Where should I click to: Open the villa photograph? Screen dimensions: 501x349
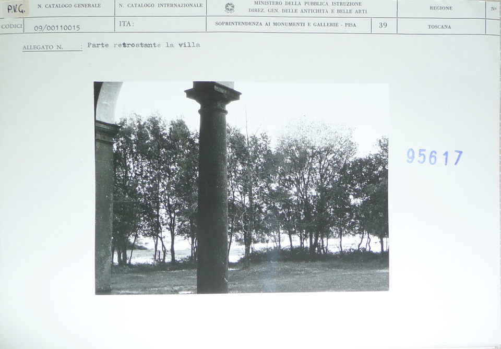click(x=242, y=188)
